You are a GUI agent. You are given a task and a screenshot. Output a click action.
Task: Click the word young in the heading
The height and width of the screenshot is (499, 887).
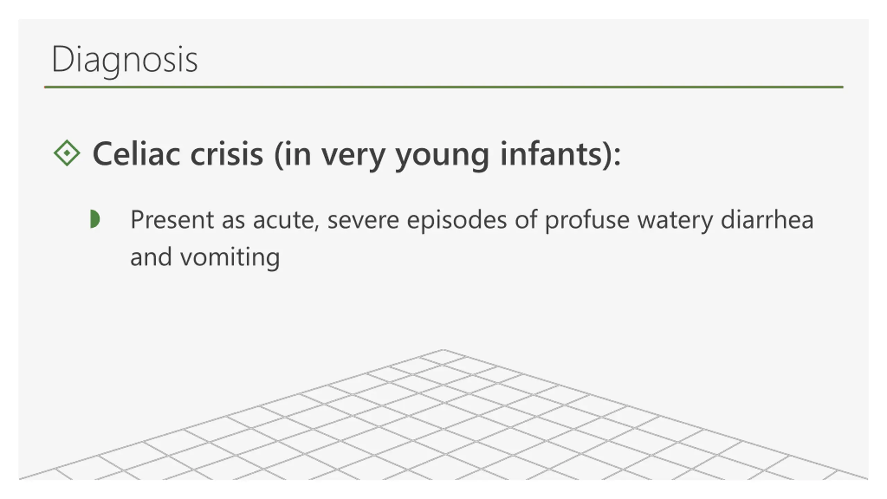tap(442, 158)
